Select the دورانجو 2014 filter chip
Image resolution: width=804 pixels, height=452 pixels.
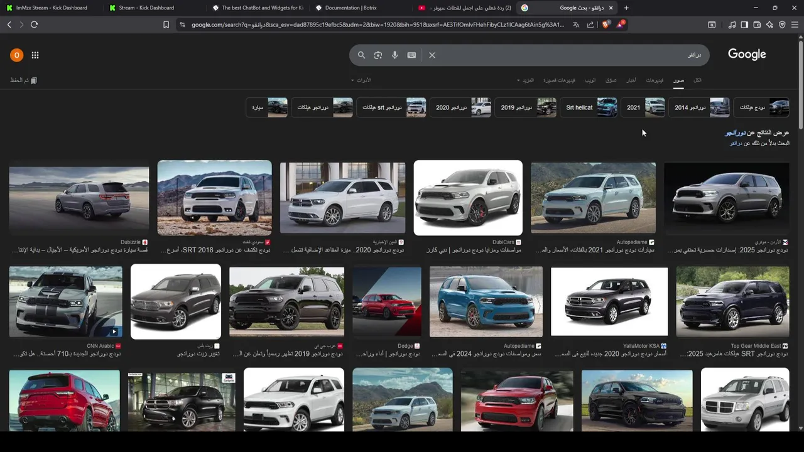point(699,107)
